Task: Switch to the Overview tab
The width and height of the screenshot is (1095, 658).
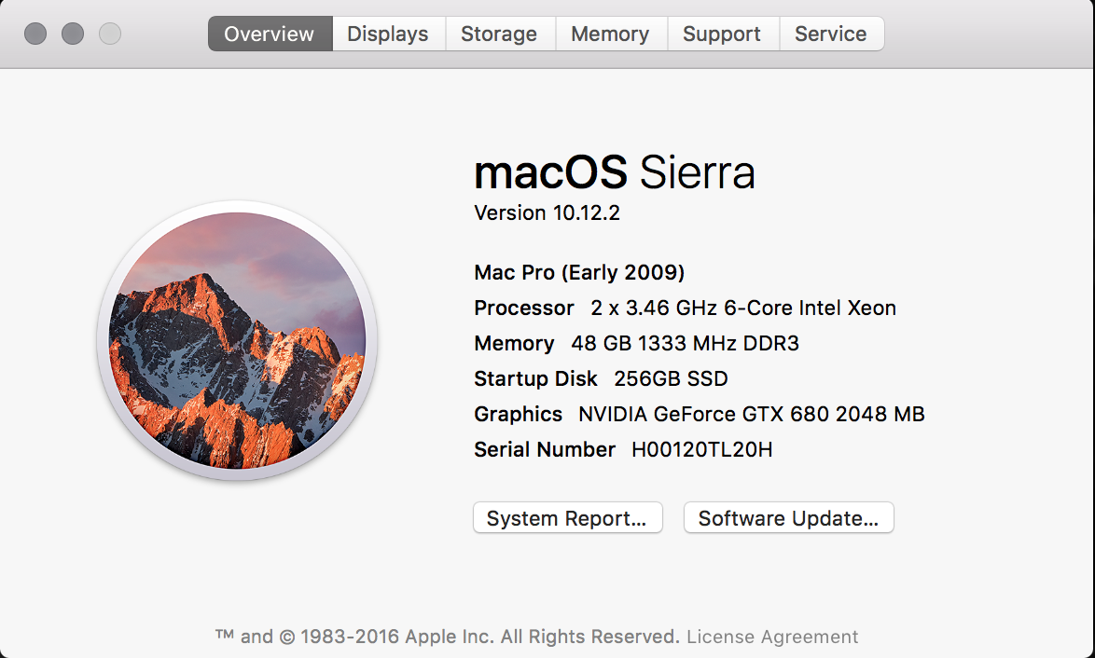Action: [270, 34]
